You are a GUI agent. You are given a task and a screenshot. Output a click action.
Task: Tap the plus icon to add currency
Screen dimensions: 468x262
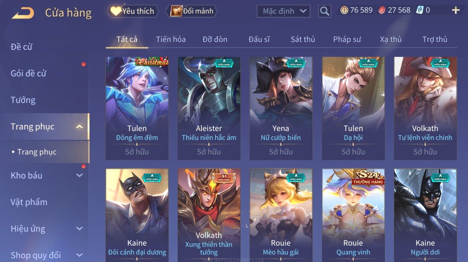tap(456, 10)
